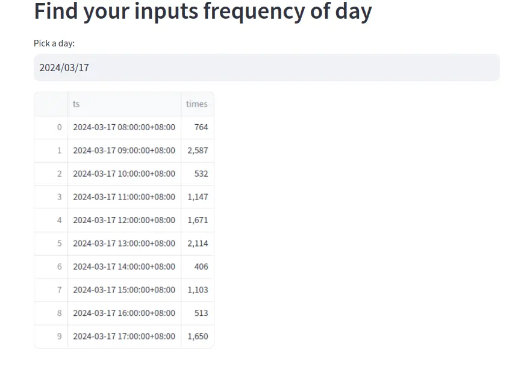Select row index 5 cell
The width and height of the screenshot is (527, 375).
[51, 244]
